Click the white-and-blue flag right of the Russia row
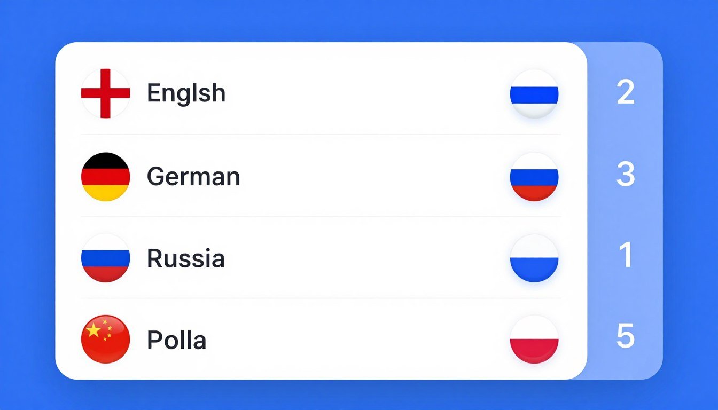This screenshot has height=410, width=718. (534, 258)
